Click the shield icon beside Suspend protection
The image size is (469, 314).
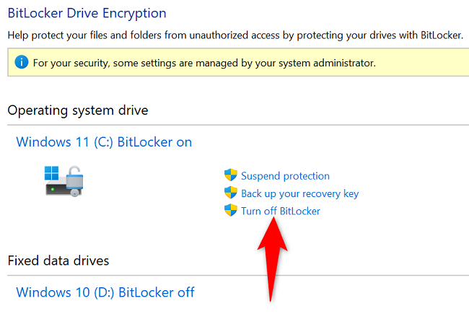[x=231, y=175]
